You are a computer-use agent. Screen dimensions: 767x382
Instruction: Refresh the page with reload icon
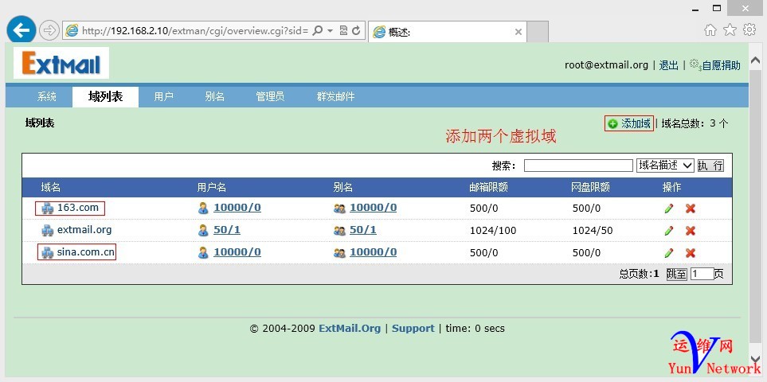[x=356, y=30]
